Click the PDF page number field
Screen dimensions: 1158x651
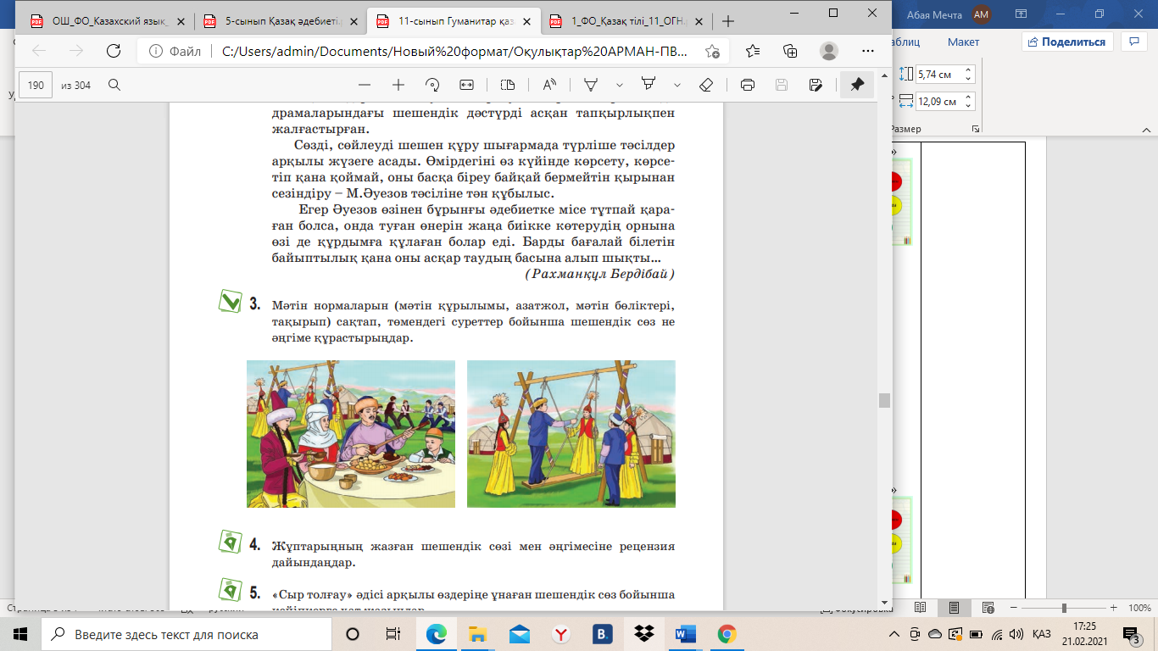click(x=36, y=85)
